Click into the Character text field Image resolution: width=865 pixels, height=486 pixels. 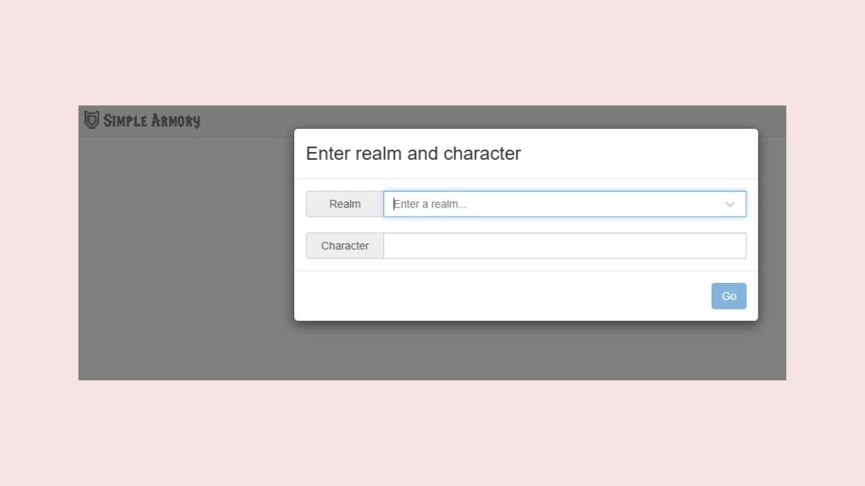[x=564, y=246]
